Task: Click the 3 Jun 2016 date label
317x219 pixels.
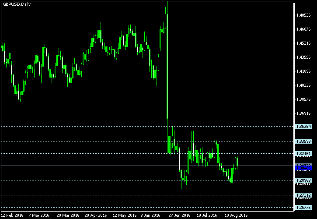Action: 150,215
